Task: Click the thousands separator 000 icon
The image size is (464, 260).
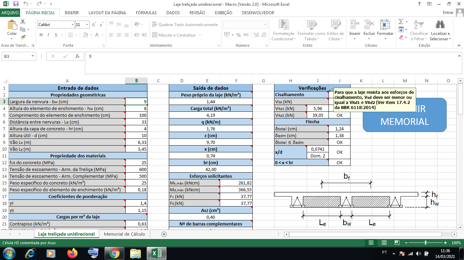Action: pyautogui.click(x=246, y=35)
